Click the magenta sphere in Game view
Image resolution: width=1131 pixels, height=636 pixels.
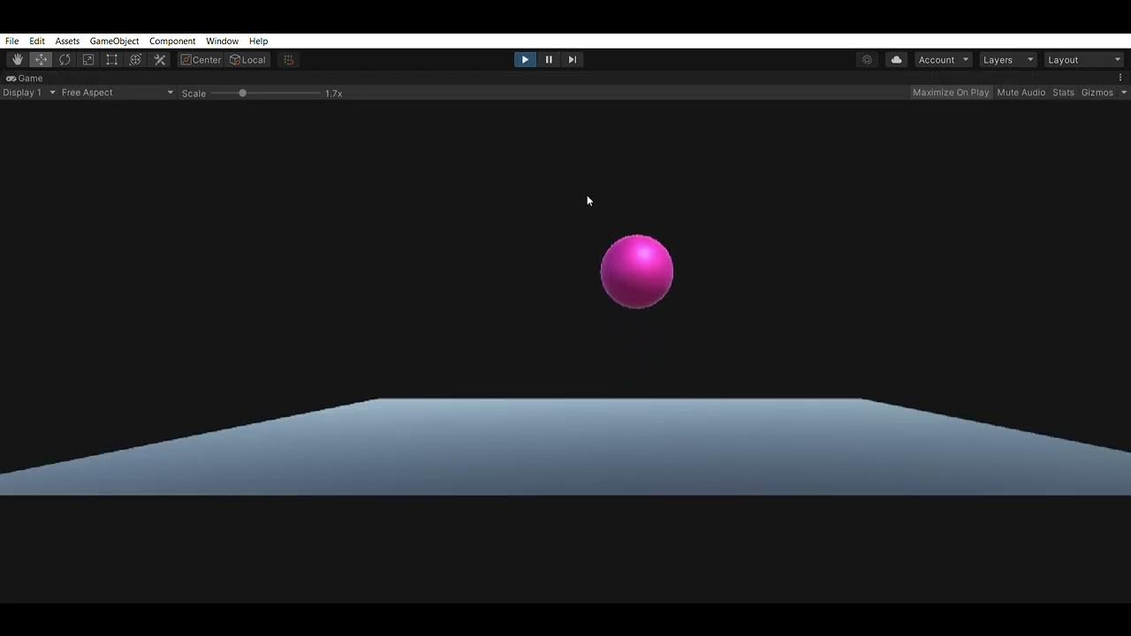pos(637,271)
